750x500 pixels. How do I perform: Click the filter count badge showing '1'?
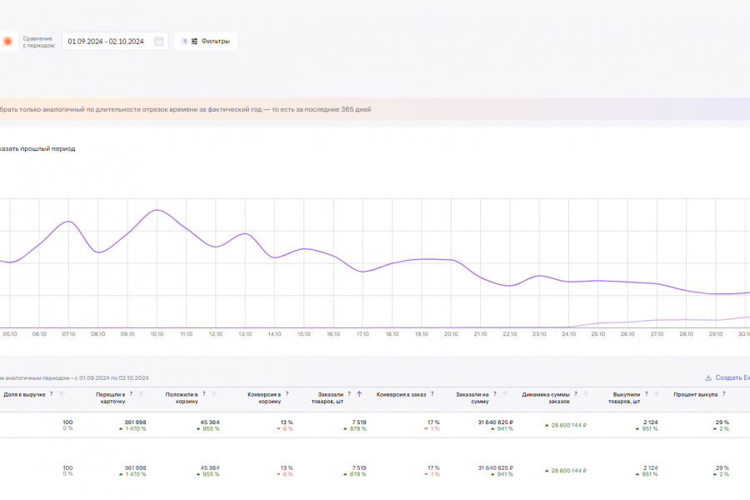point(184,41)
